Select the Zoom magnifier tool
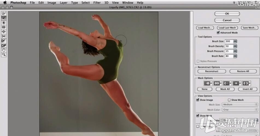Viewport: 260px width, 136px height. (4, 54)
